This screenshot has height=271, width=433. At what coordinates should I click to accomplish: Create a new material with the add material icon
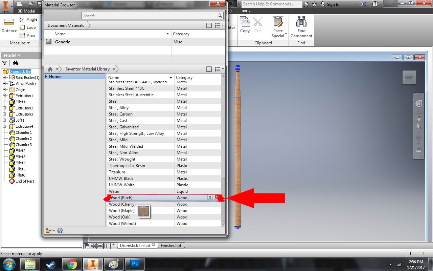pos(60,231)
